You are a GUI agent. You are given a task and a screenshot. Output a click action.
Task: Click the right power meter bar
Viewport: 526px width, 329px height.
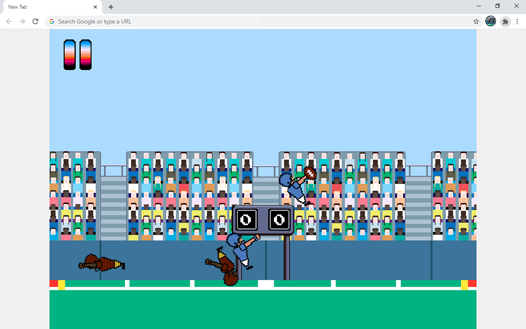tap(85, 54)
